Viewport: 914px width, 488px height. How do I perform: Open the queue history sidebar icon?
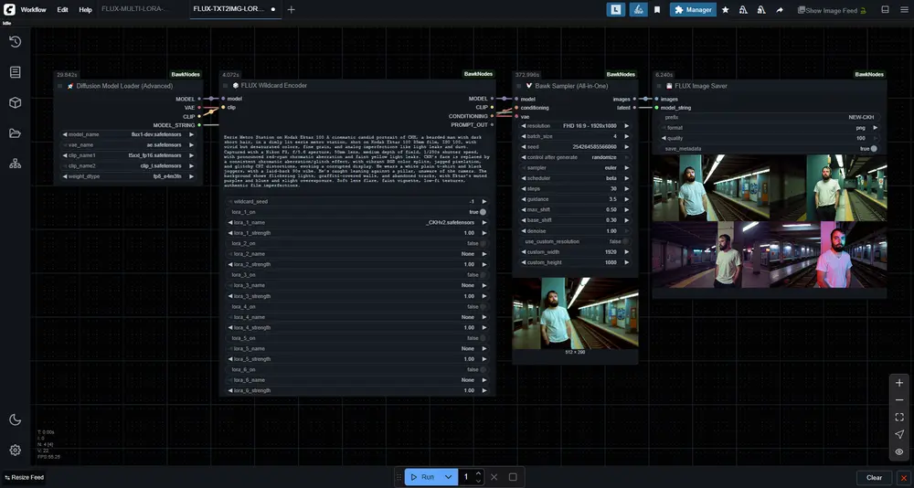[x=15, y=41]
